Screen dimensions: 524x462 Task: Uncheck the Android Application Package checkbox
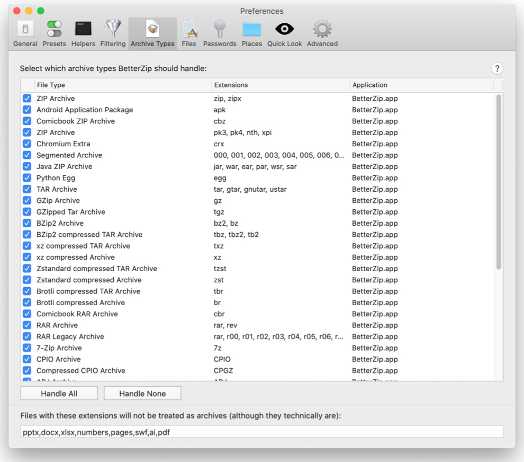point(27,110)
